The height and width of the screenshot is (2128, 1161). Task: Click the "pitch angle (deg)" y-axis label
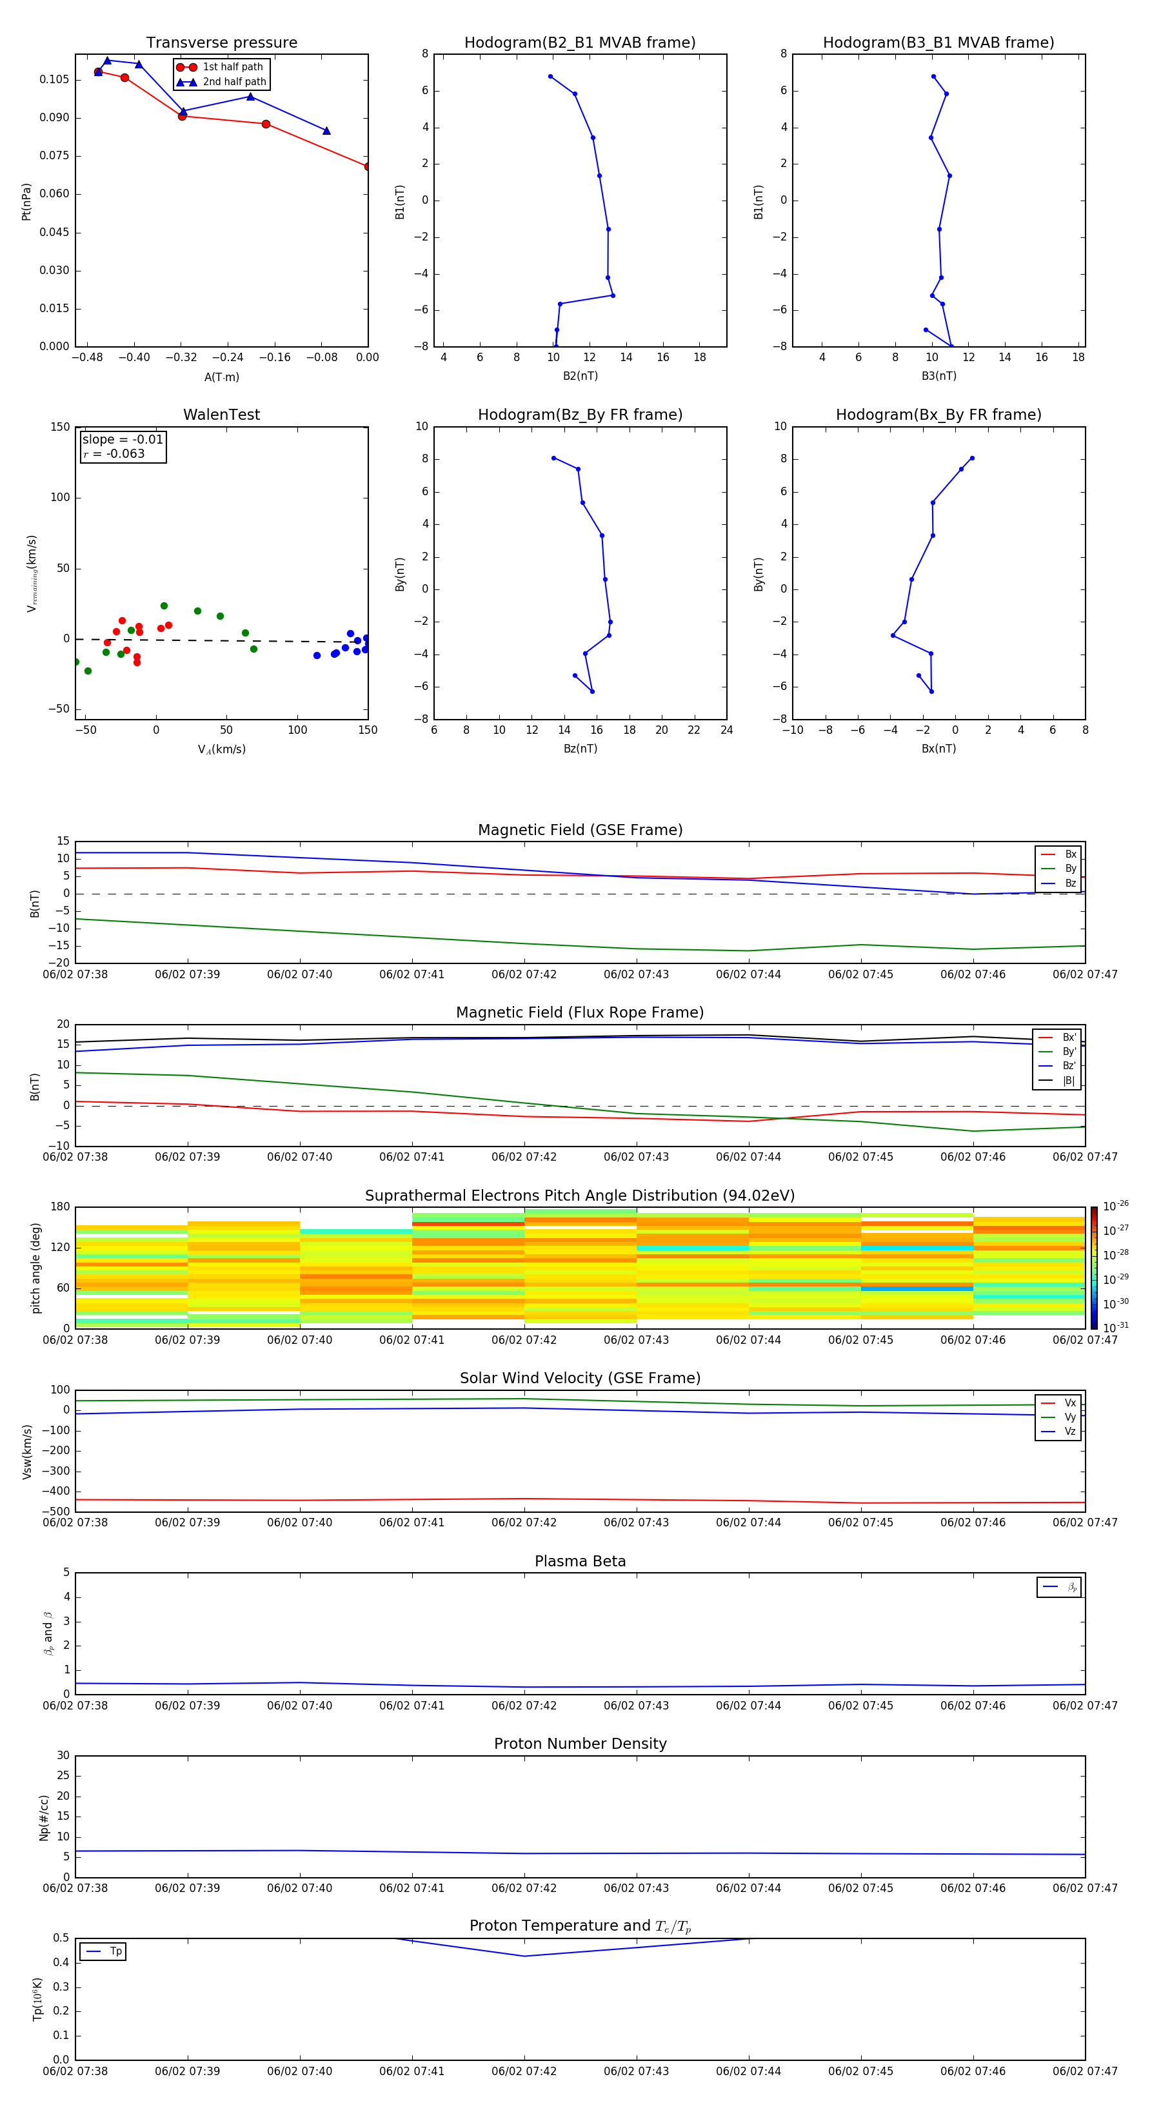(35, 1267)
